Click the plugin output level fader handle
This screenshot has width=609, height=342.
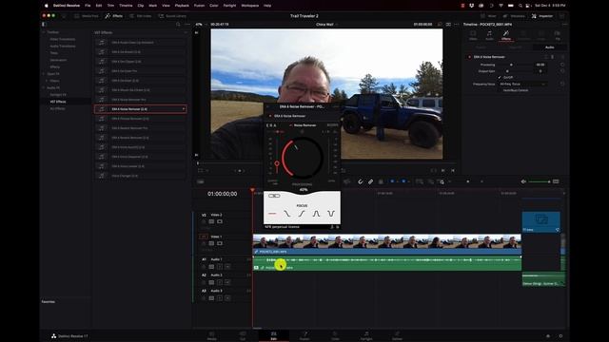point(277,164)
